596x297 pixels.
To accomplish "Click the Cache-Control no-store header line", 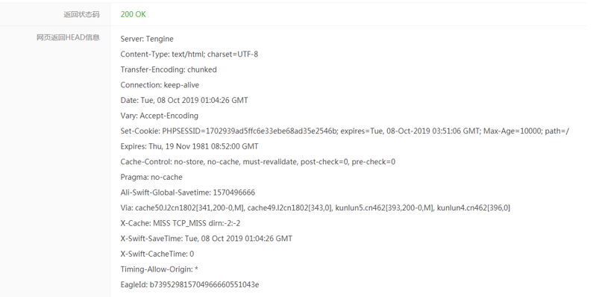I will click(x=257, y=162).
